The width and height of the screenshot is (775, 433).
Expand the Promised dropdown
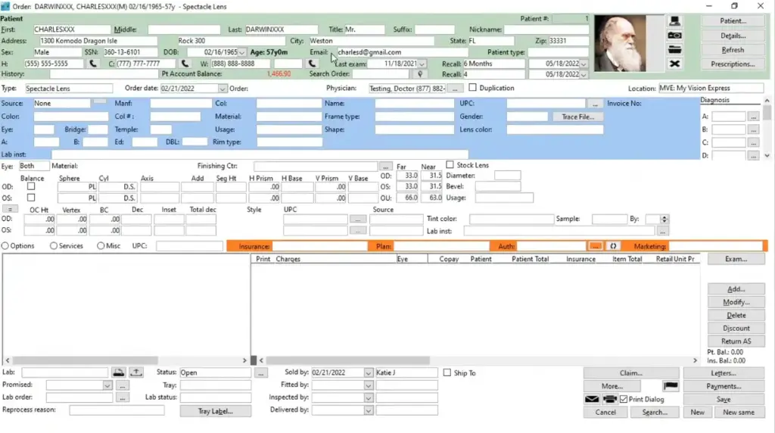pos(107,385)
